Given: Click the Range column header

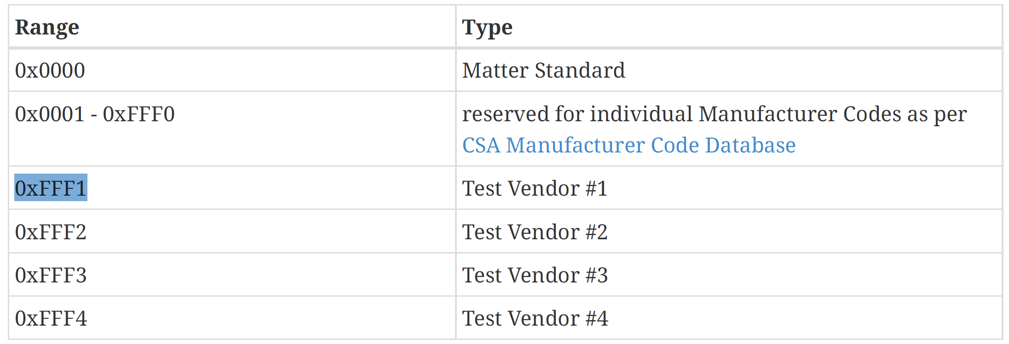Looking at the screenshot, I should point(47,28).
